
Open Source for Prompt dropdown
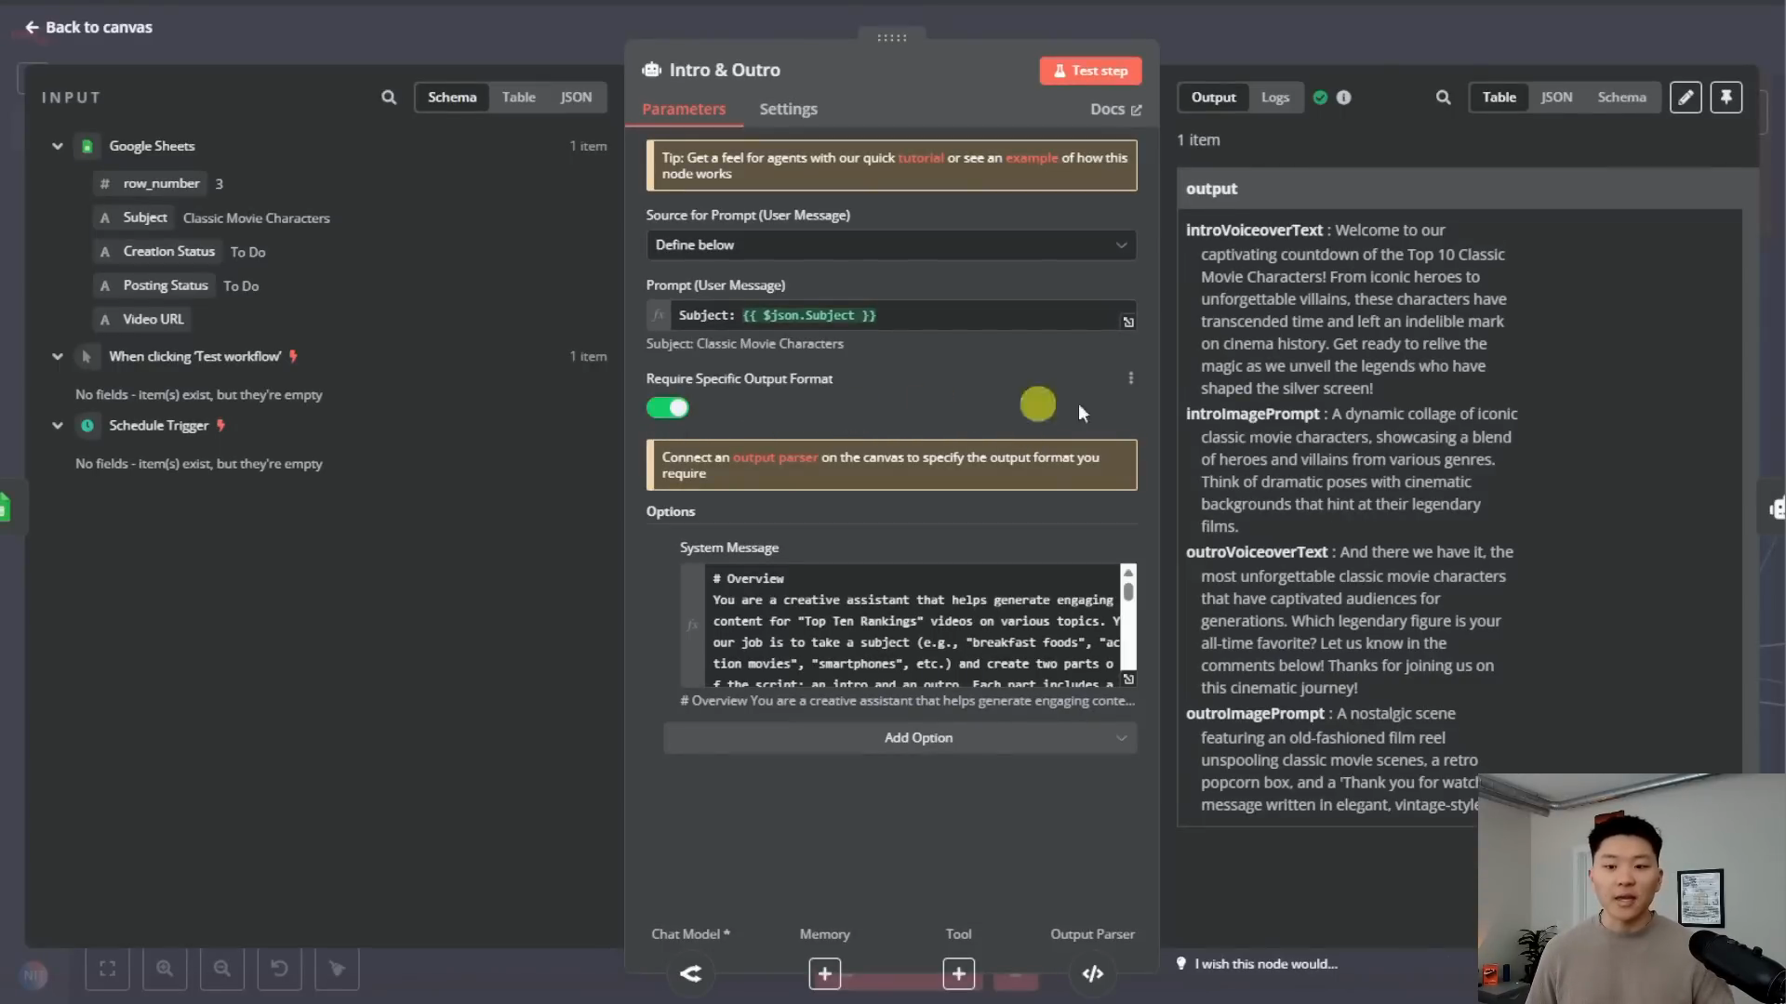[891, 244]
